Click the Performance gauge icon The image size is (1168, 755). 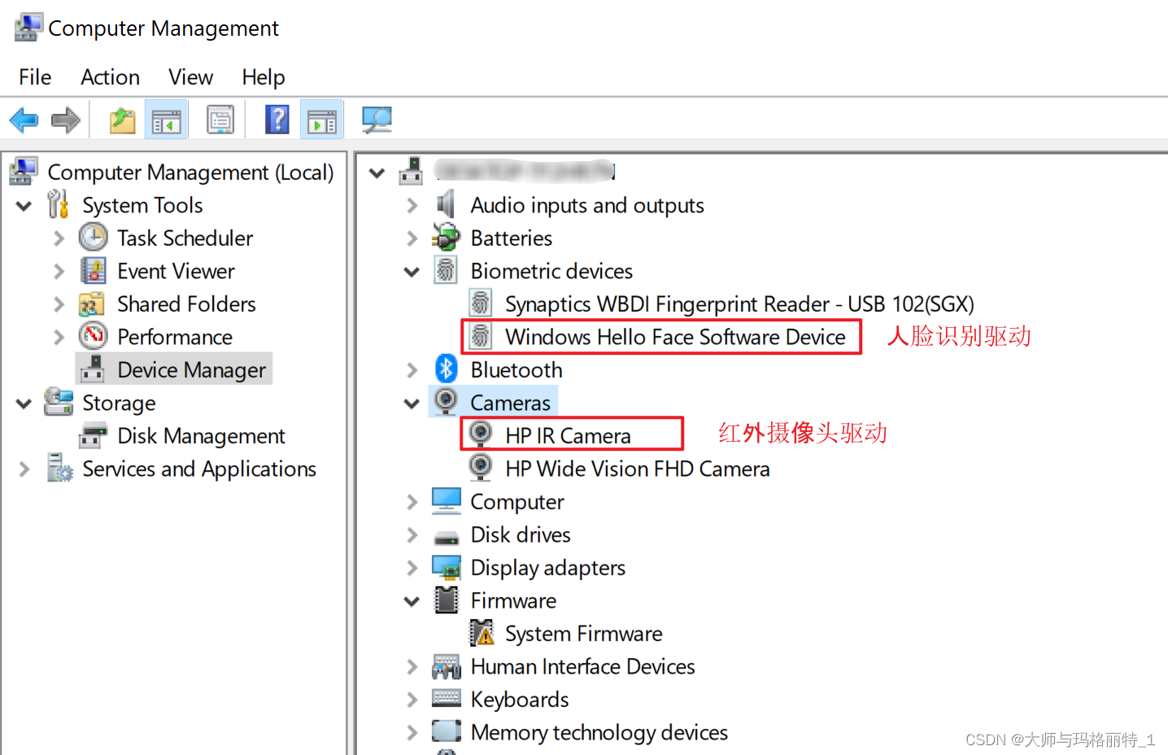(x=94, y=336)
